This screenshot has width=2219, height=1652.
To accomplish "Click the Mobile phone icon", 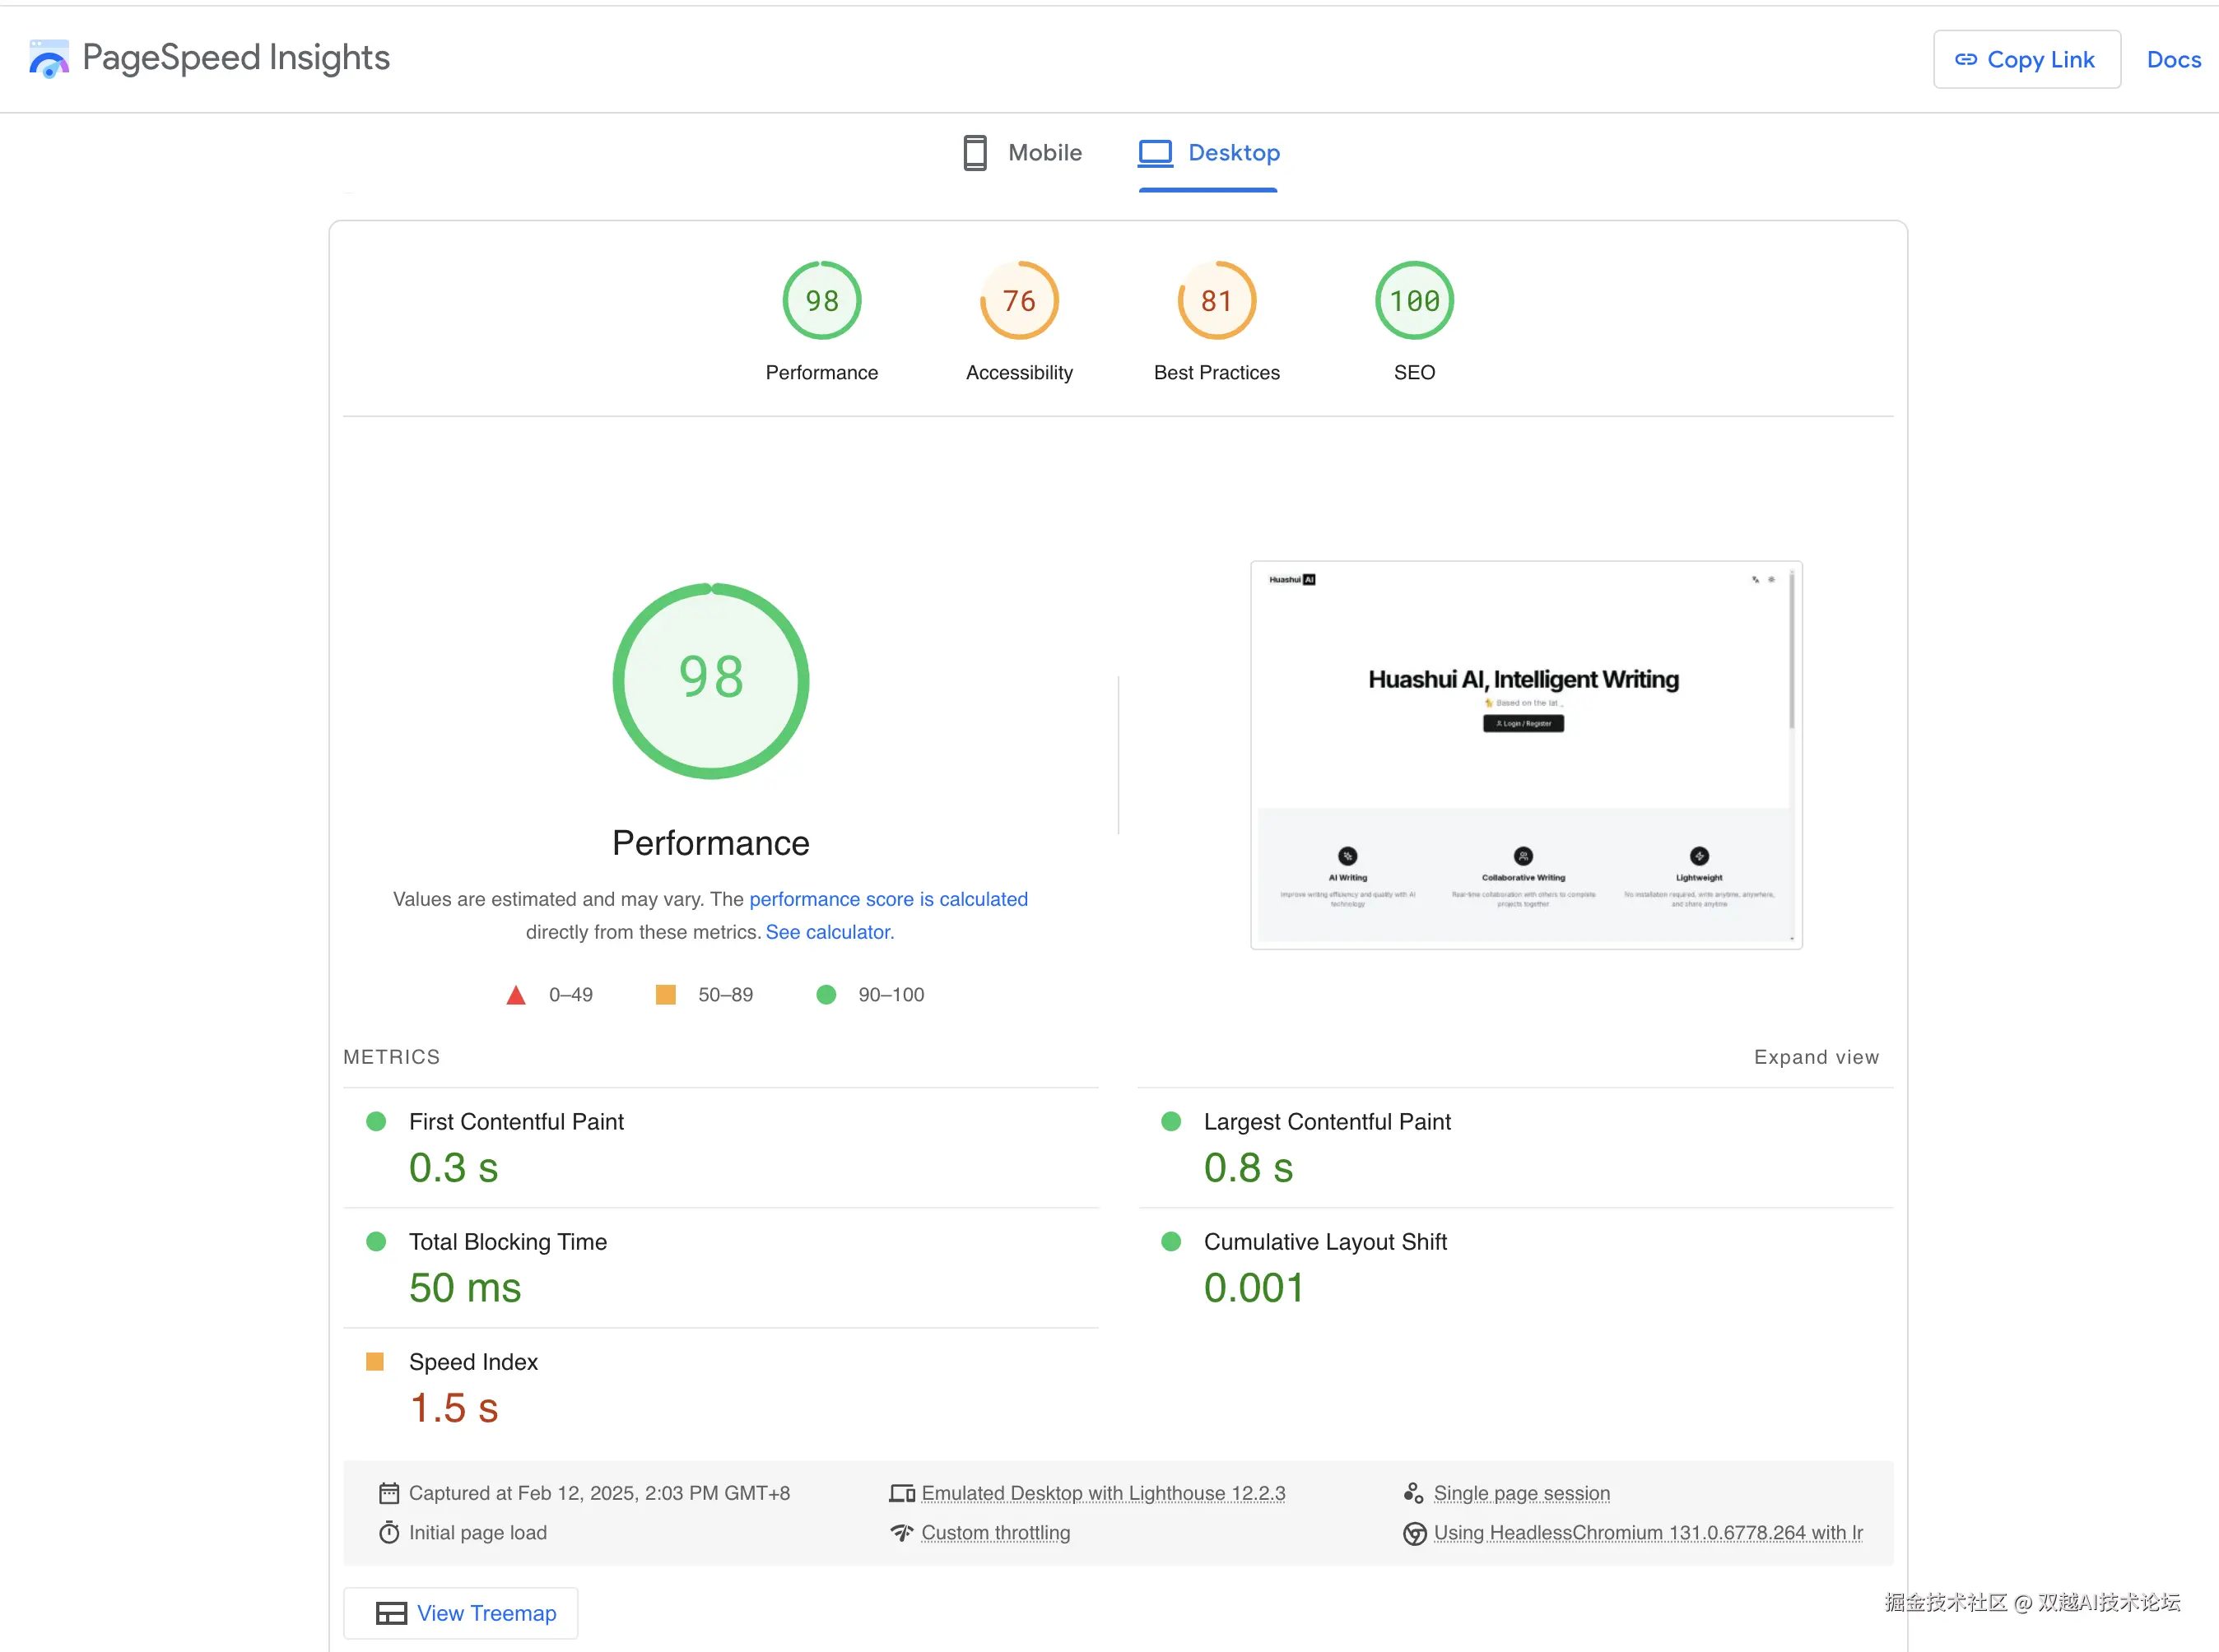I will pos(975,153).
